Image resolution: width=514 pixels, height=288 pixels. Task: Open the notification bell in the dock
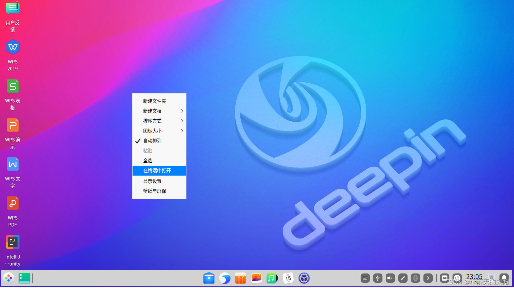point(504,278)
